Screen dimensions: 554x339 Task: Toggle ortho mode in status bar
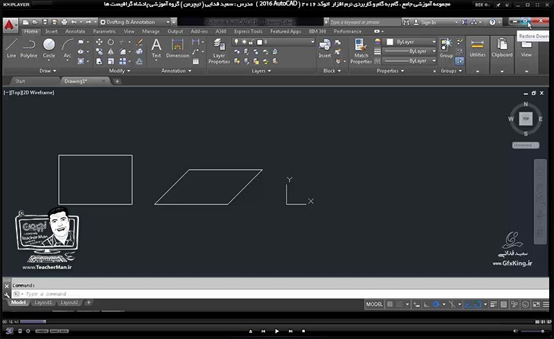[x=427, y=304]
